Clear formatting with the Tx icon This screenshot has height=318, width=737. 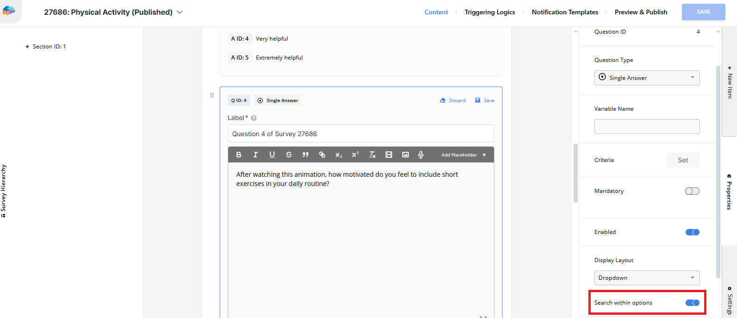(372, 155)
